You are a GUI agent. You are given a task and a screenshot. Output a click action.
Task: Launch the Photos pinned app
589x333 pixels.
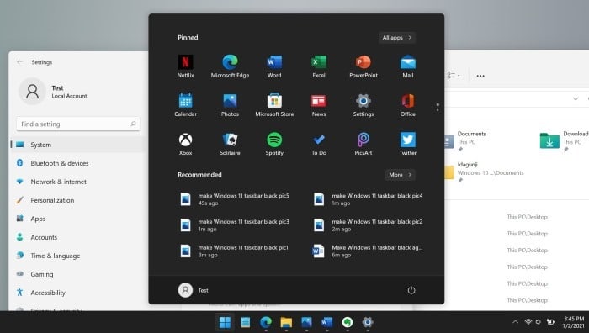pyautogui.click(x=230, y=105)
